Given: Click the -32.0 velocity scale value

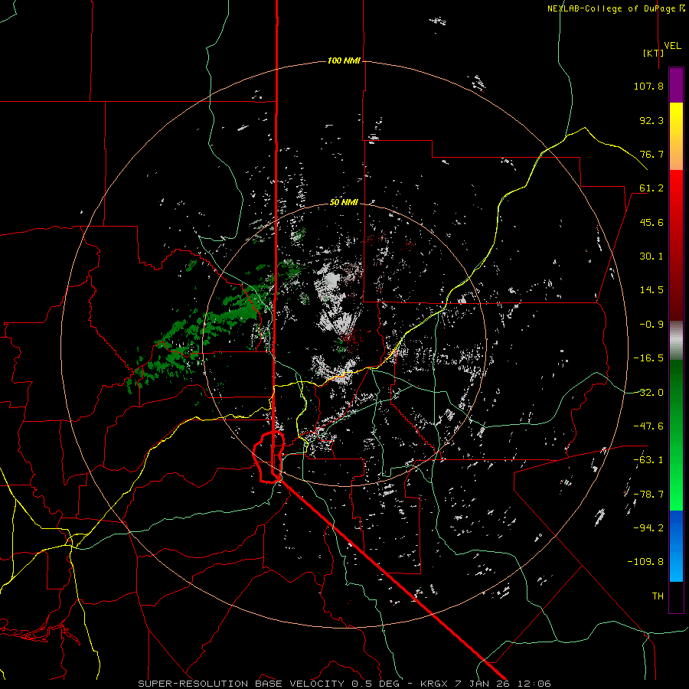Looking at the screenshot, I should (x=648, y=393).
